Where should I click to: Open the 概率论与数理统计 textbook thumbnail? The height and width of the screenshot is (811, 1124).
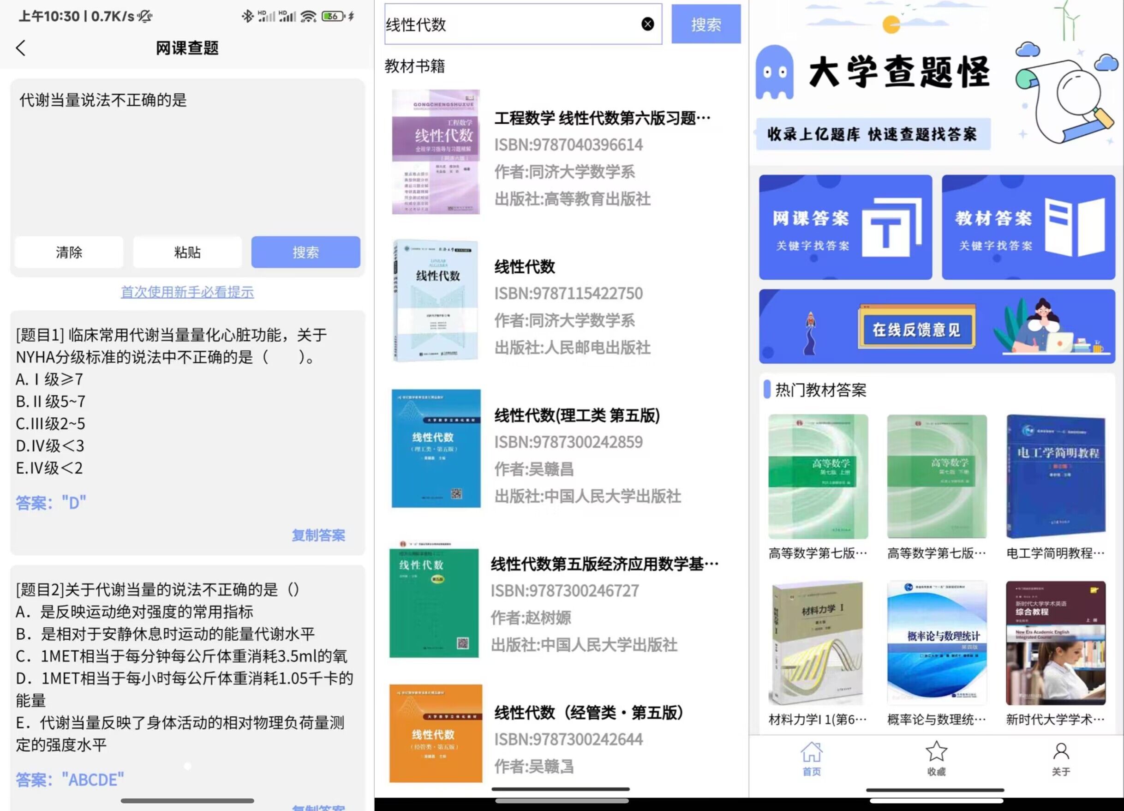(x=937, y=643)
